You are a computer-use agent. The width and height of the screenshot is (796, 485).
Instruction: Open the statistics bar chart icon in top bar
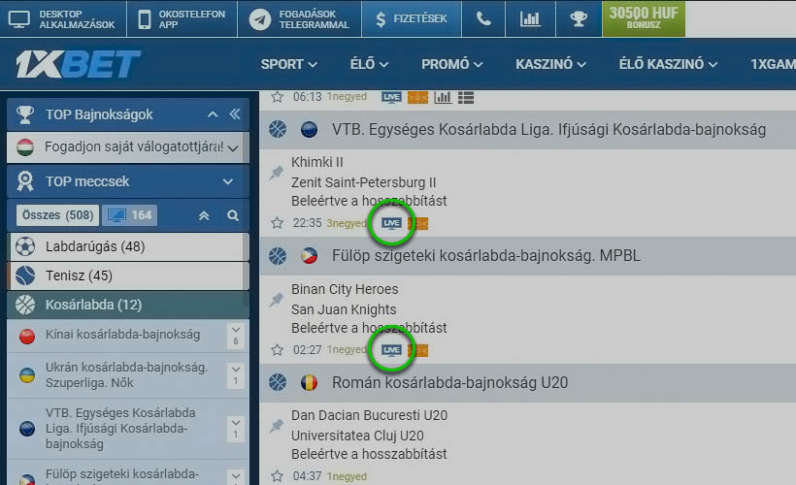pyautogui.click(x=530, y=18)
